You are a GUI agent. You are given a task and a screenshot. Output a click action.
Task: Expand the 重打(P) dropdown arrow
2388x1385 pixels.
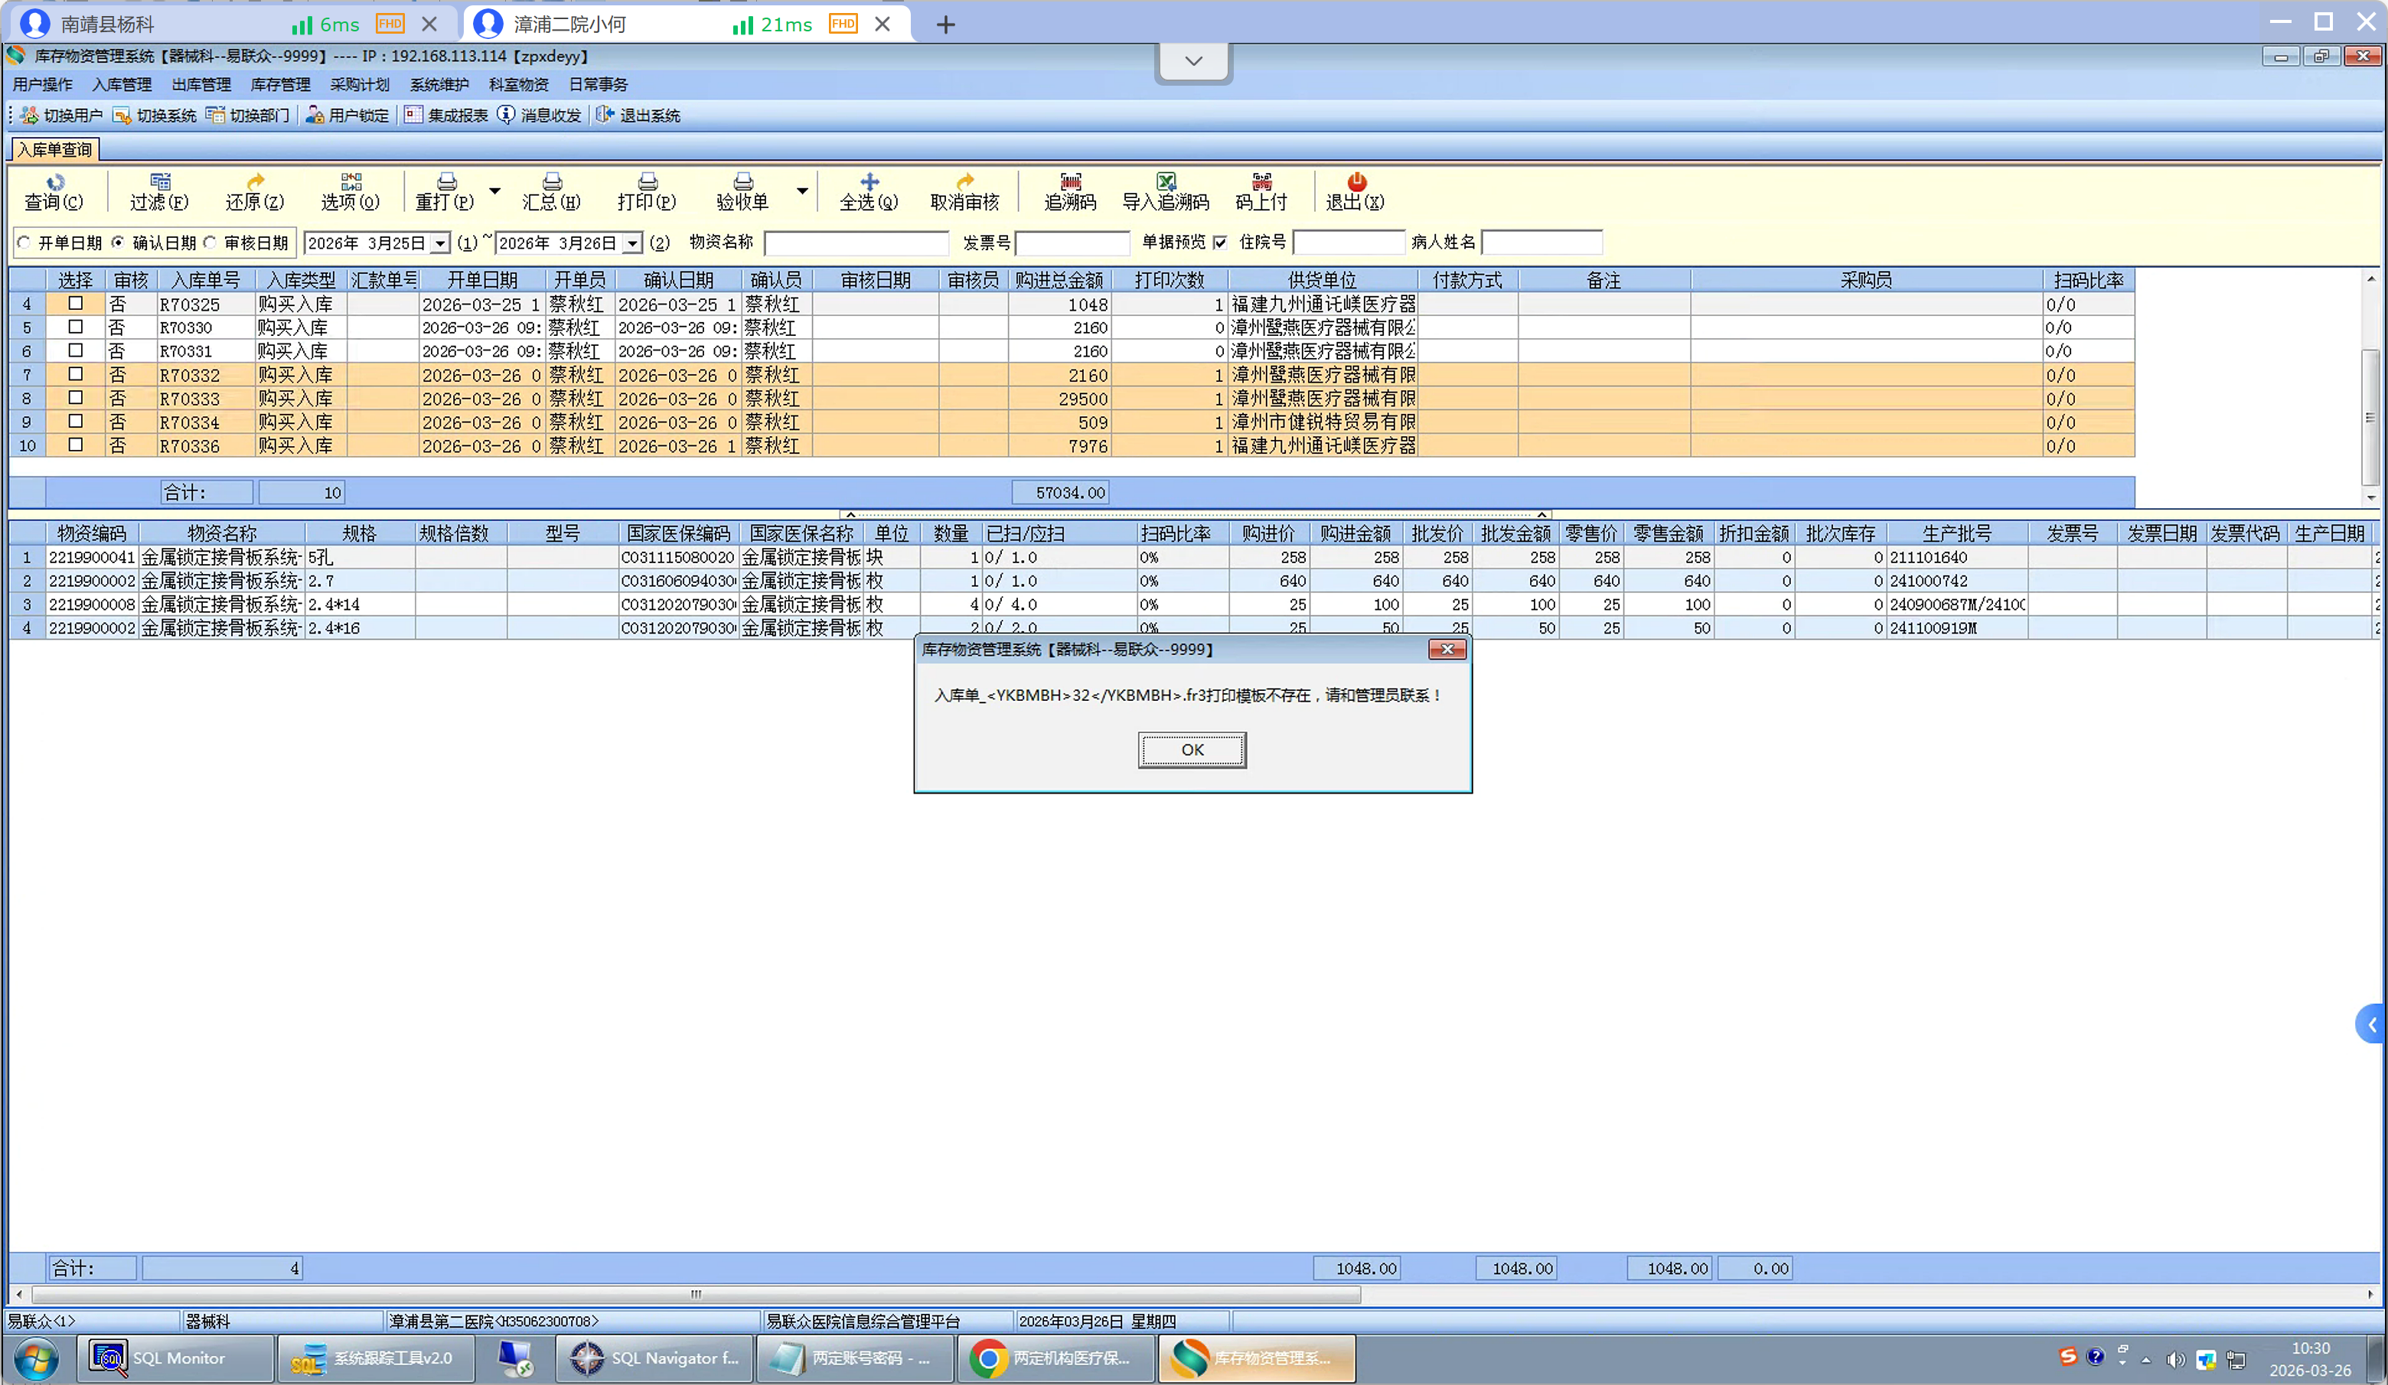[494, 191]
